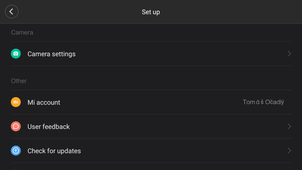Open Camera settings via its text label
This screenshot has height=170, width=302.
pyautogui.click(x=51, y=54)
